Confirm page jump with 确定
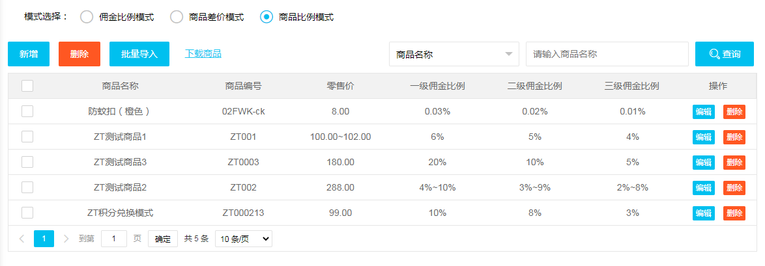The width and height of the screenshot is (765, 266). click(x=163, y=239)
